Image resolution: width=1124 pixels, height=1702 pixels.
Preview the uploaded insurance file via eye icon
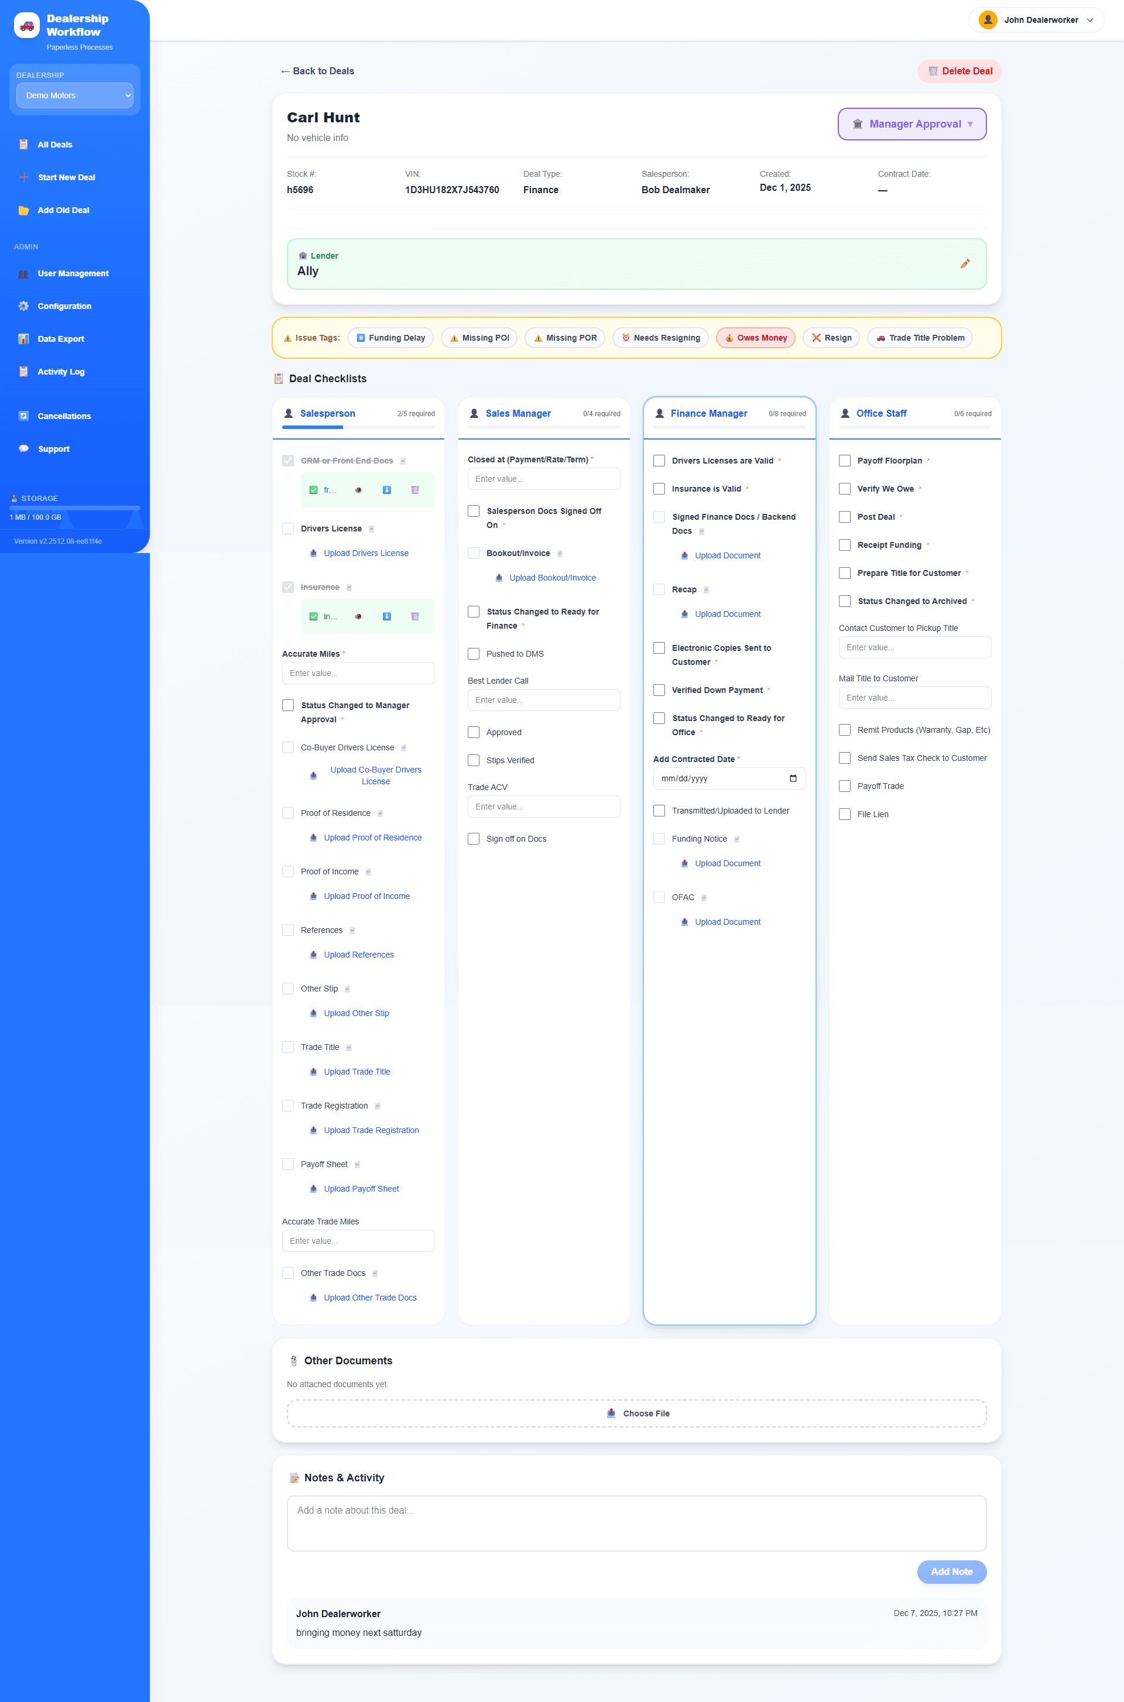coord(358,616)
